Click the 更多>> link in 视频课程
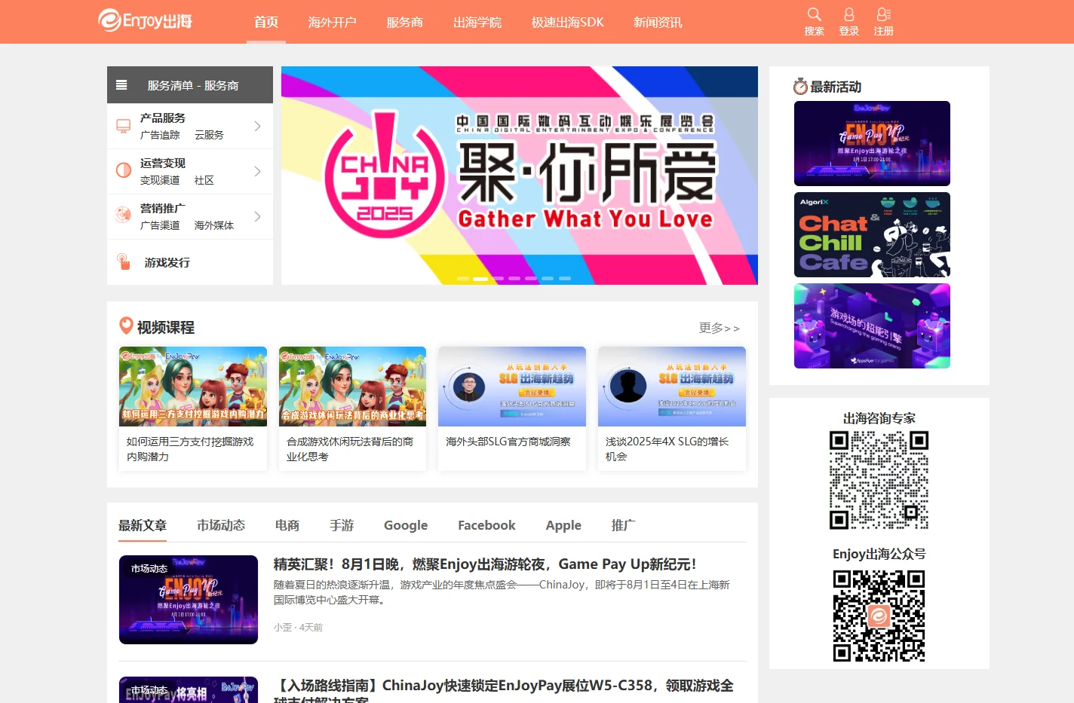 [x=720, y=328]
